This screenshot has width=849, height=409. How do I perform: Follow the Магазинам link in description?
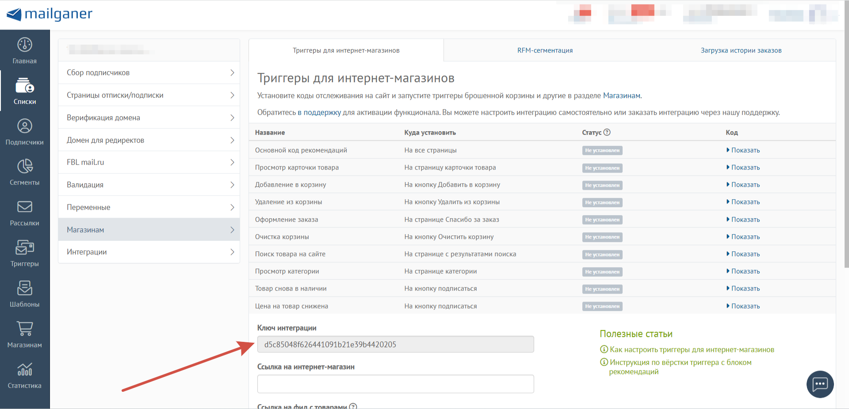[621, 95]
